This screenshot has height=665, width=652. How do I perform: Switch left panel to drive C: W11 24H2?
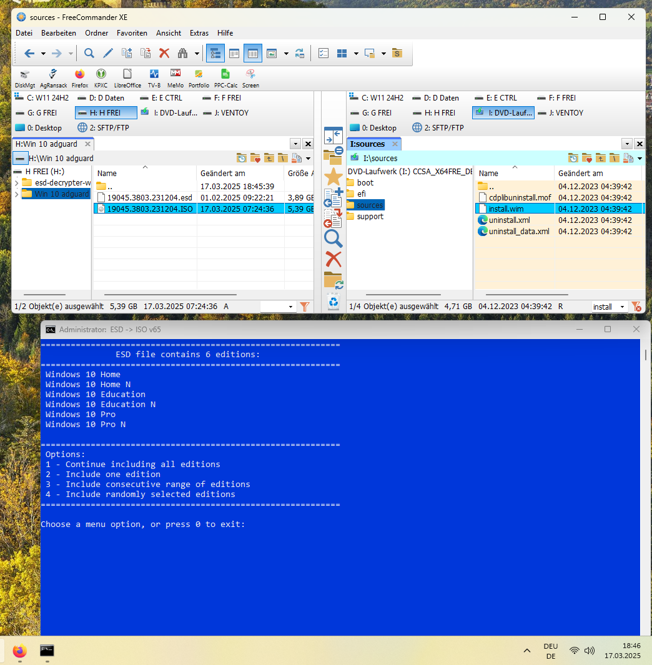point(42,98)
